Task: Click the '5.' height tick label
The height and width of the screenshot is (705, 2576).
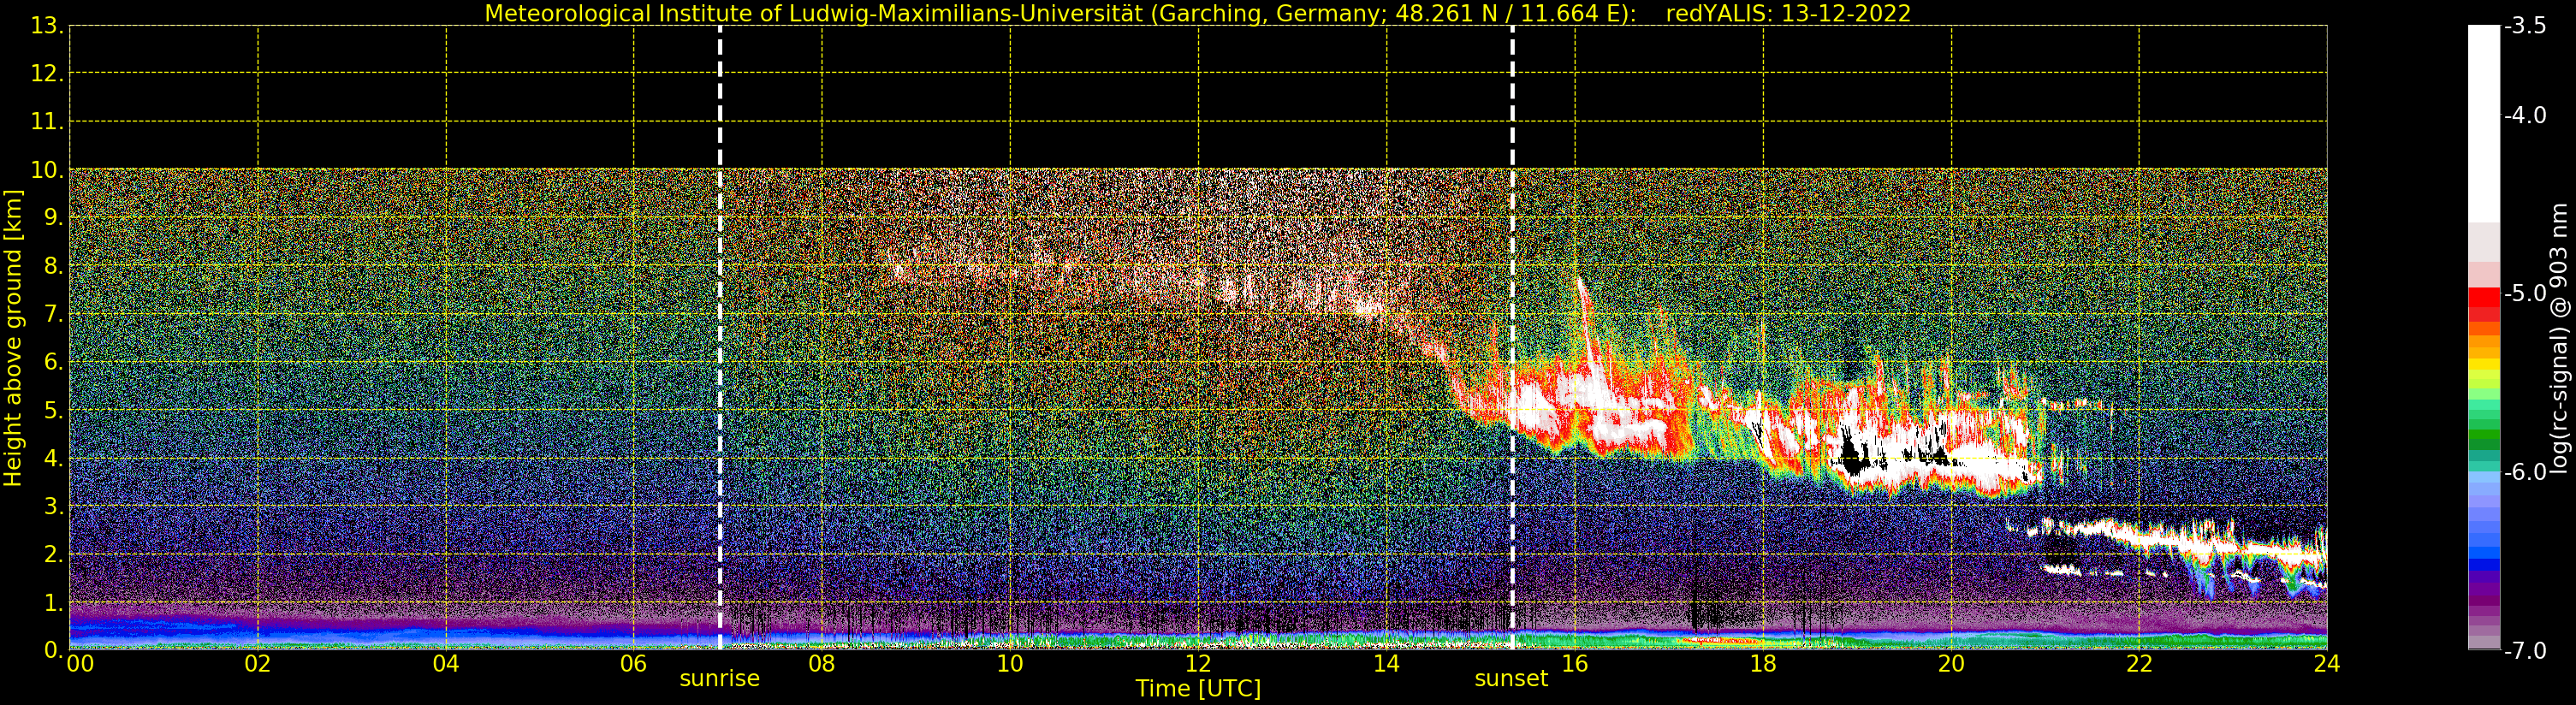Action: point(53,410)
